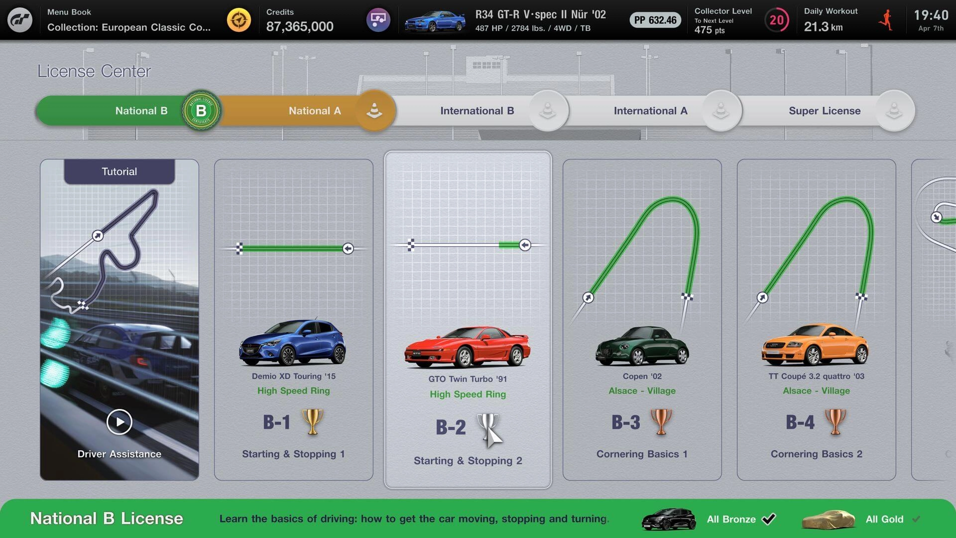The height and width of the screenshot is (538, 956).
Task: Click the B-2 progress bar slider
Action: click(525, 245)
